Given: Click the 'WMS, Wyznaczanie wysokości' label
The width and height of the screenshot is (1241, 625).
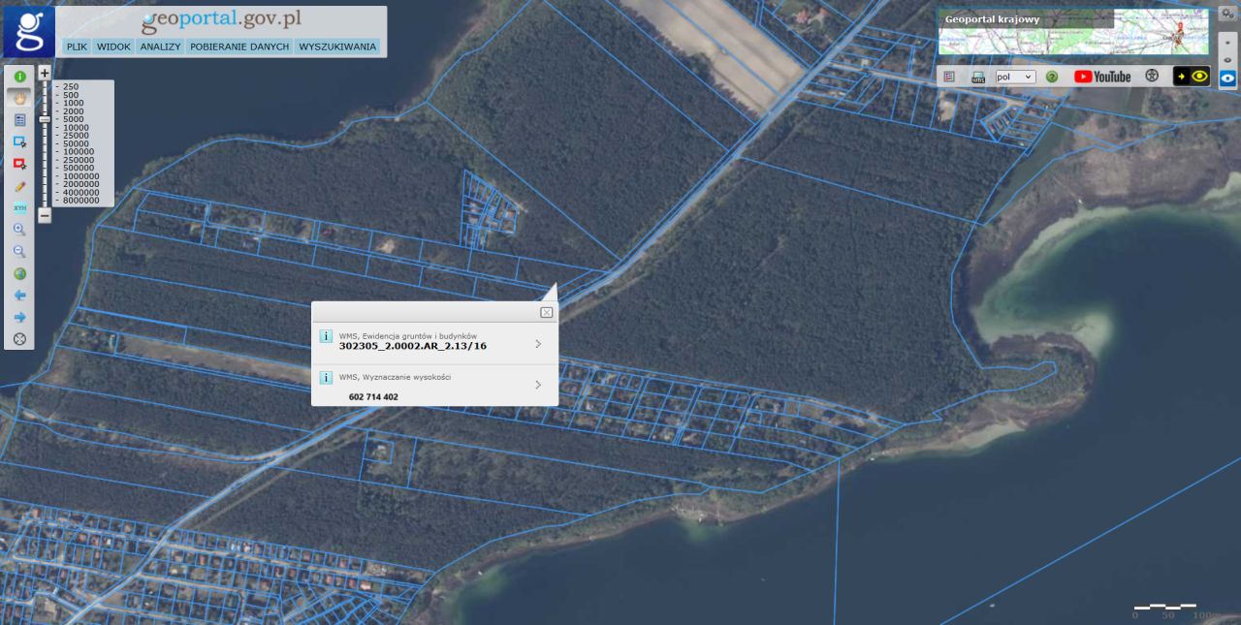Looking at the screenshot, I should 395,377.
